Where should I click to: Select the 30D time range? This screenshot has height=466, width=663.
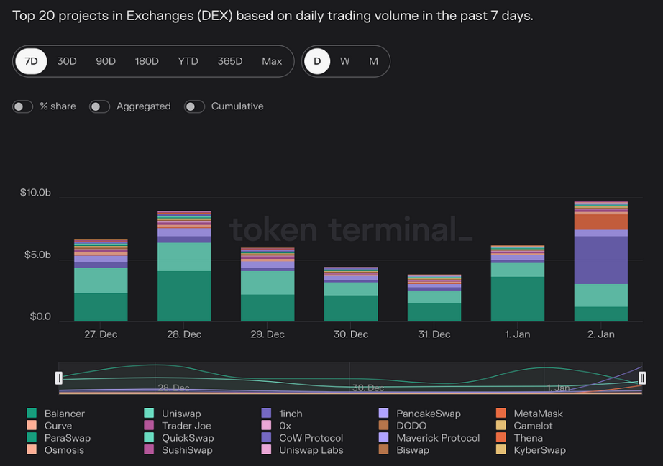click(x=67, y=61)
